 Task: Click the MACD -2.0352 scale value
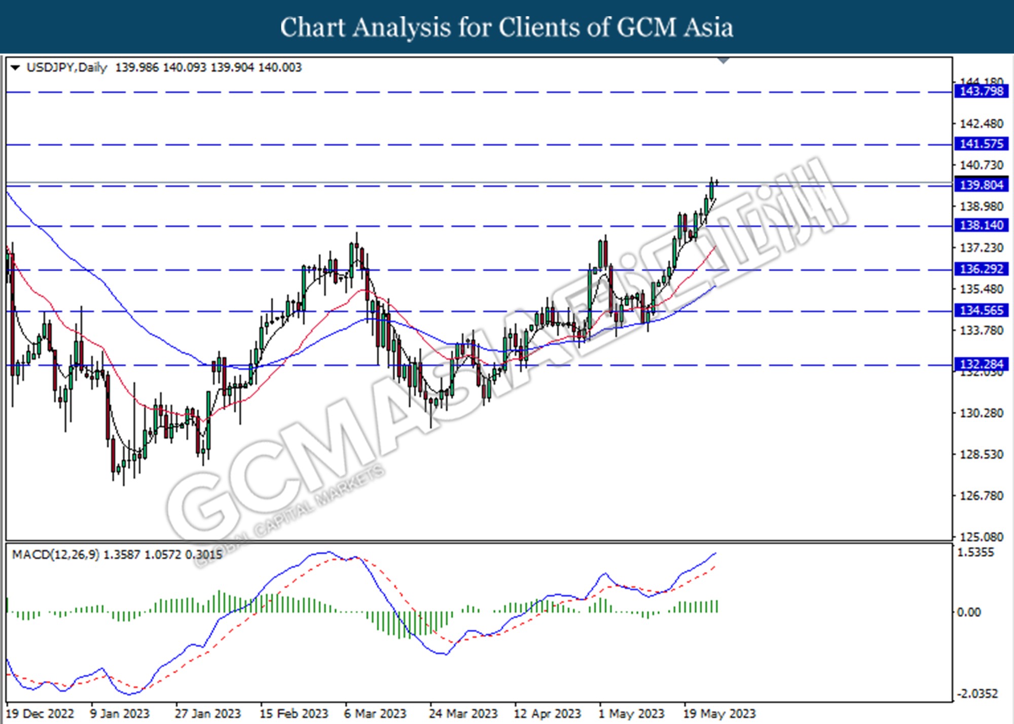[976, 694]
